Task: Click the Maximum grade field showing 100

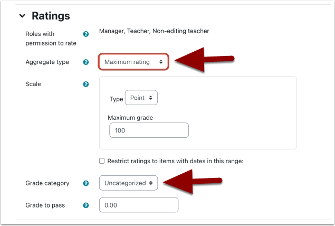Action: click(149, 130)
